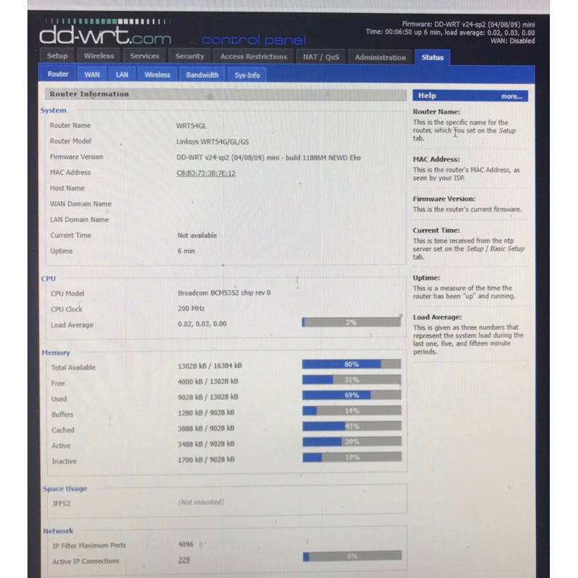
Task: Open the Wireless status sub-tab
Action: 157,74
